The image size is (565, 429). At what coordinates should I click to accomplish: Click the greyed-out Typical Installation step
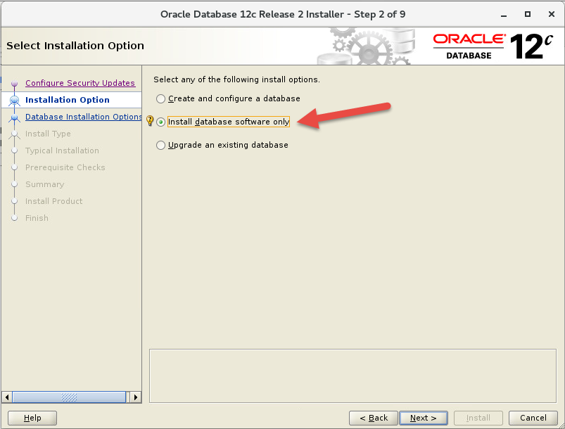62,151
